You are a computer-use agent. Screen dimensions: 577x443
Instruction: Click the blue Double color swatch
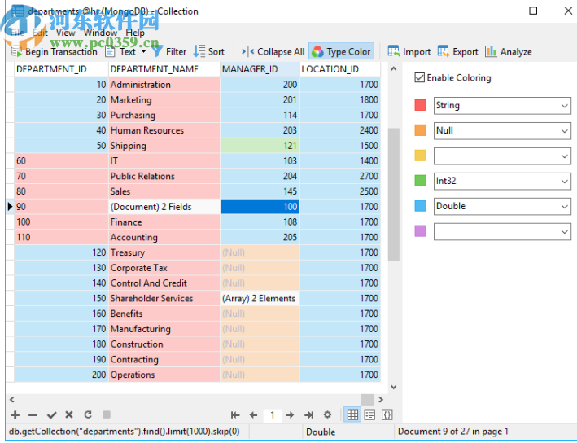click(x=420, y=206)
